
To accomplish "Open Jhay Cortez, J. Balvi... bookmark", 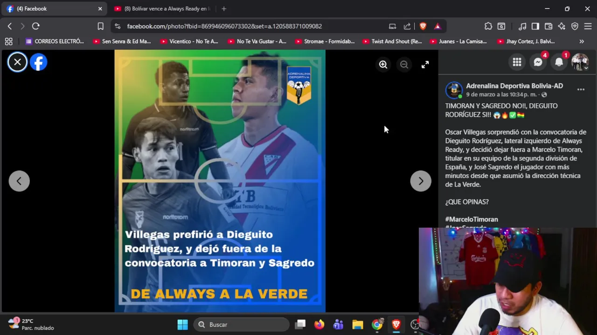I will point(526,41).
